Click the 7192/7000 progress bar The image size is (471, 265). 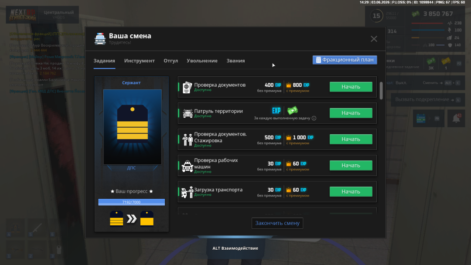tap(132, 202)
